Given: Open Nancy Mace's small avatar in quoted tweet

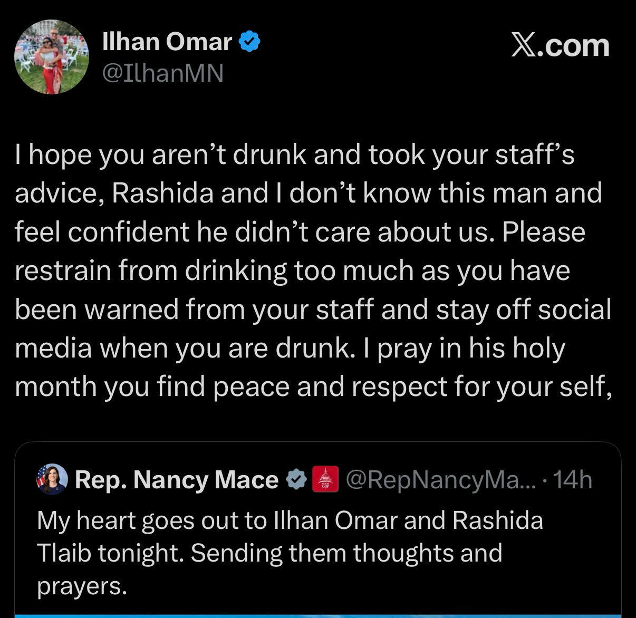Looking at the screenshot, I should pos(52,479).
